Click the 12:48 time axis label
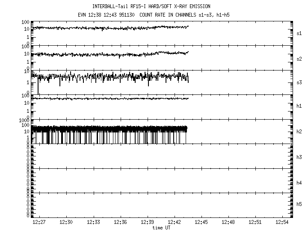The image size is (308, 235). 228,223
